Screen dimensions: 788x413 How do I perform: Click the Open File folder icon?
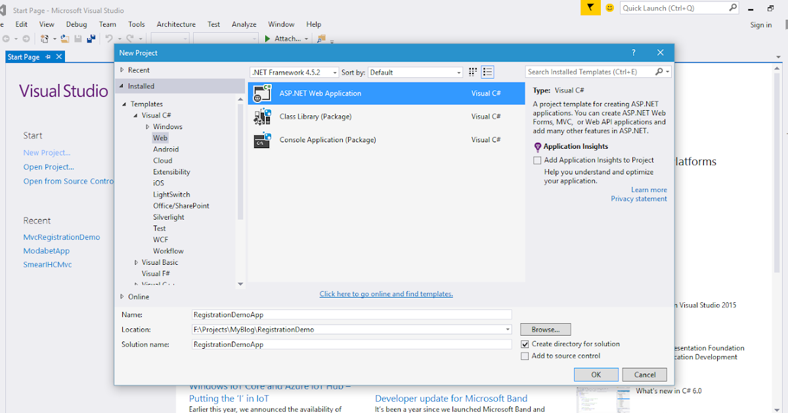(x=65, y=39)
